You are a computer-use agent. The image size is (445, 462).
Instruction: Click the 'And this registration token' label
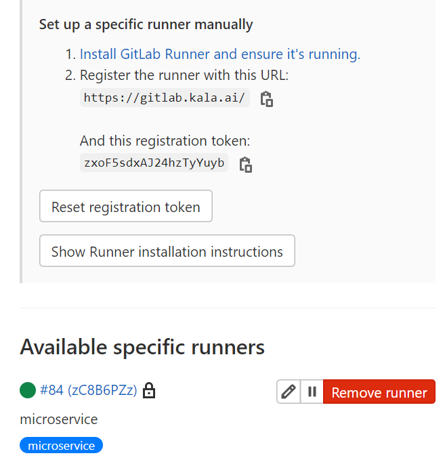tap(165, 141)
